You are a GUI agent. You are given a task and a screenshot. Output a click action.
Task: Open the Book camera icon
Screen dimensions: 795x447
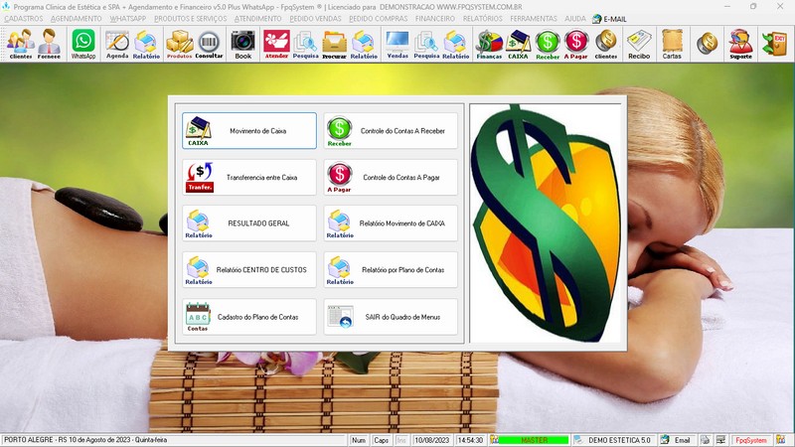242,44
